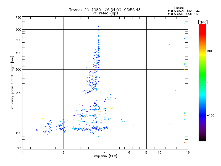Click the x-axis tick label '8'

click(x=146, y=152)
